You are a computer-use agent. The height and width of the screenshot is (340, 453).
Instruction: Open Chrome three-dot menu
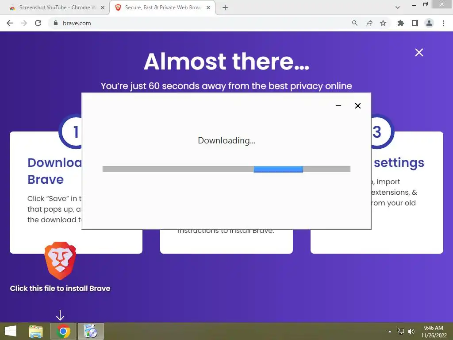pyautogui.click(x=443, y=23)
